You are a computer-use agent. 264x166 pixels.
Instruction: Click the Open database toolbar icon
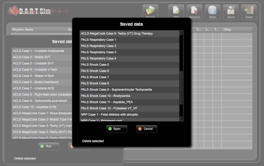(213, 12)
